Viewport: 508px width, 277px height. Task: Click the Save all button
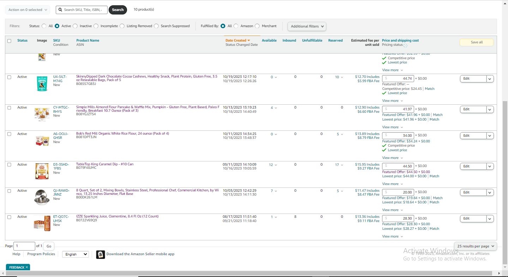(x=477, y=42)
